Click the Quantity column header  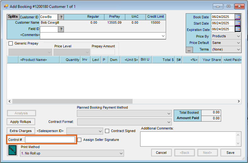70,60
